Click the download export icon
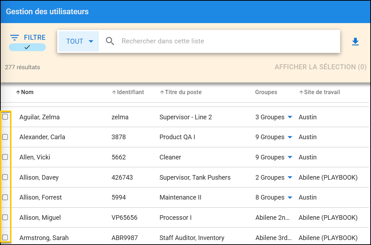The width and height of the screenshot is (371, 245). pyautogui.click(x=355, y=42)
